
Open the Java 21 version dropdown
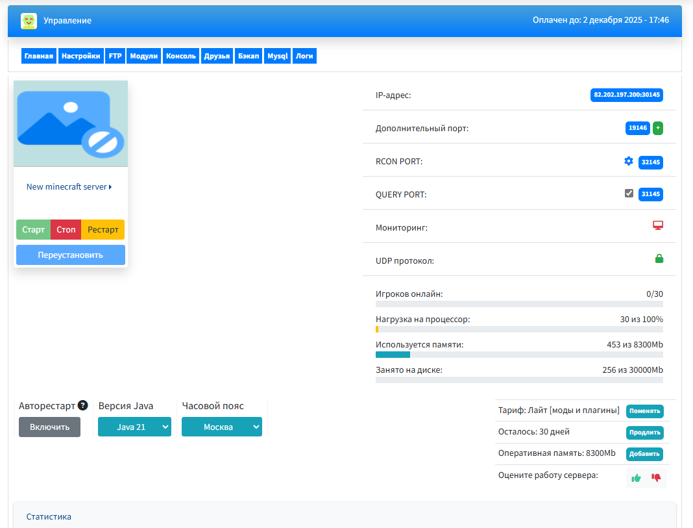point(134,427)
